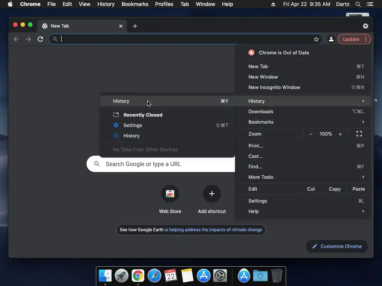382x286 pixels.
Task: Click the Chrome icon in the dock
Action: tap(138, 276)
